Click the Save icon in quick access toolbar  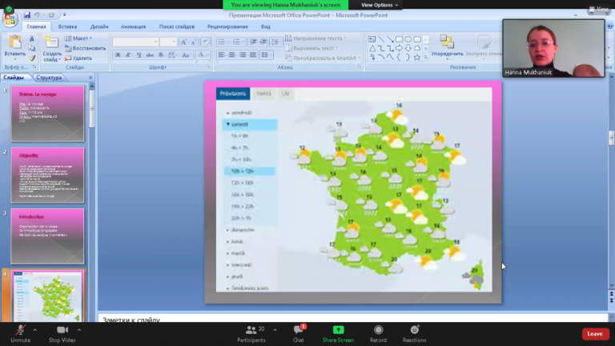pos(27,15)
